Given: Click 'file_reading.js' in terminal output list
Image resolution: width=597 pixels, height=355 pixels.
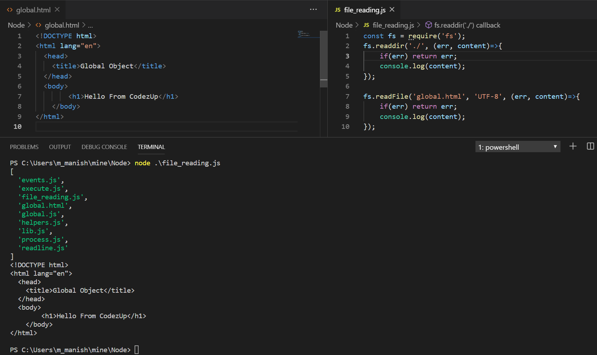Looking at the screenshot, I should pyautogui.click(x=51, y=197).
